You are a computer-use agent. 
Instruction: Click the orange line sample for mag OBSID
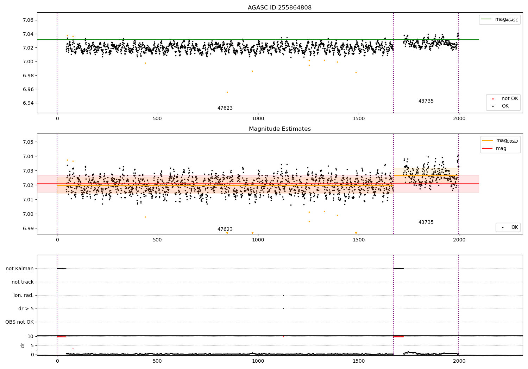pos(488,141)
